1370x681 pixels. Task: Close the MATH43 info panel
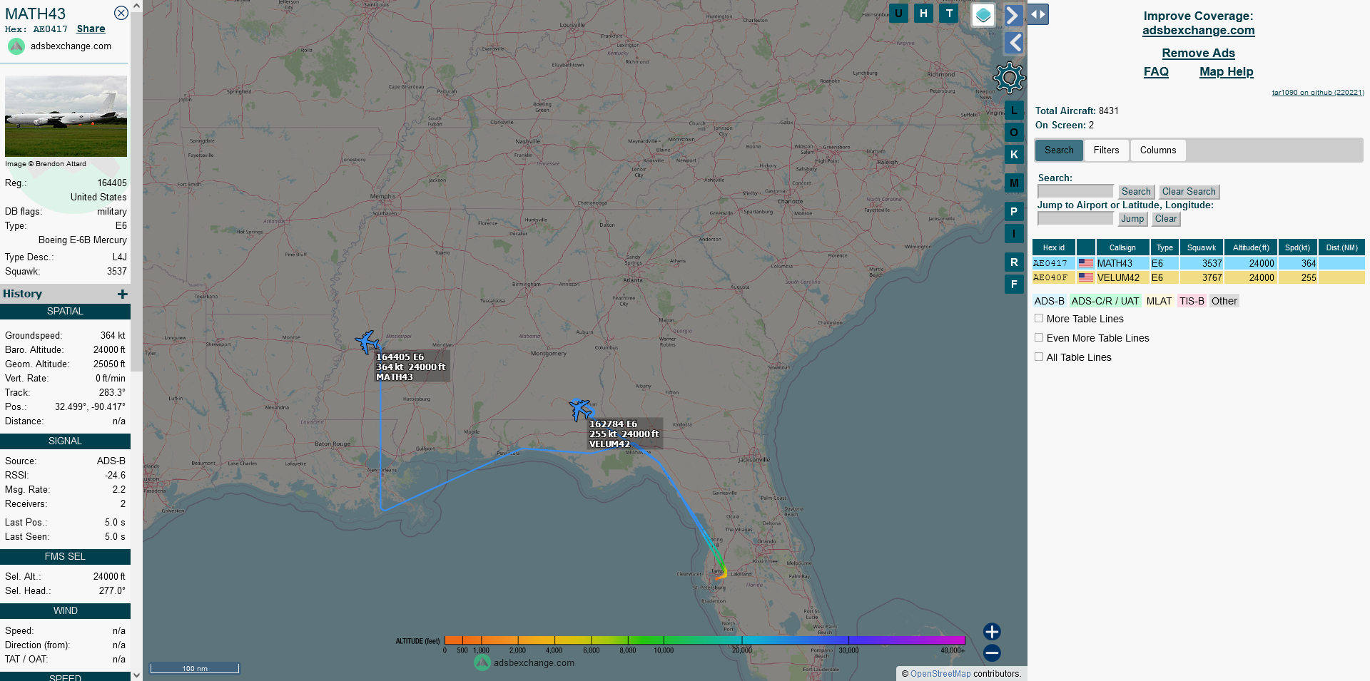coord(121,13)
